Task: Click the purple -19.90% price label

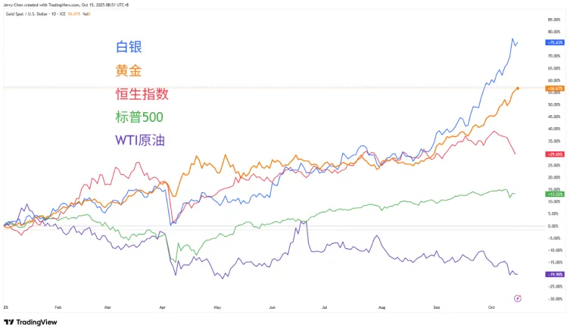Action: pyautogui.click(x=554, y=274)
